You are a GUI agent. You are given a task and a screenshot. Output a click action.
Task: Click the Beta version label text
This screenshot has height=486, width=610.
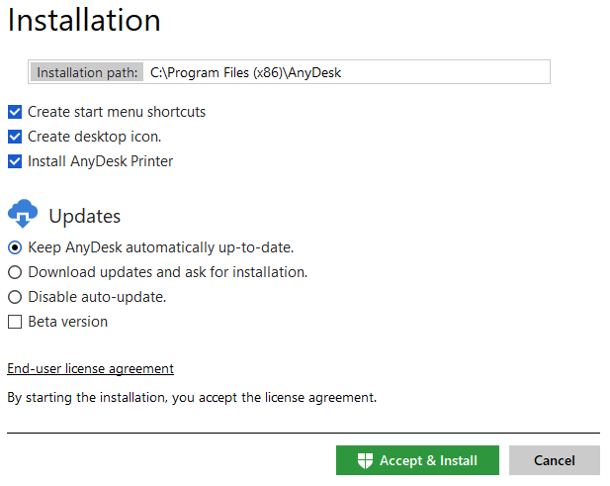(x=68, y=322)
